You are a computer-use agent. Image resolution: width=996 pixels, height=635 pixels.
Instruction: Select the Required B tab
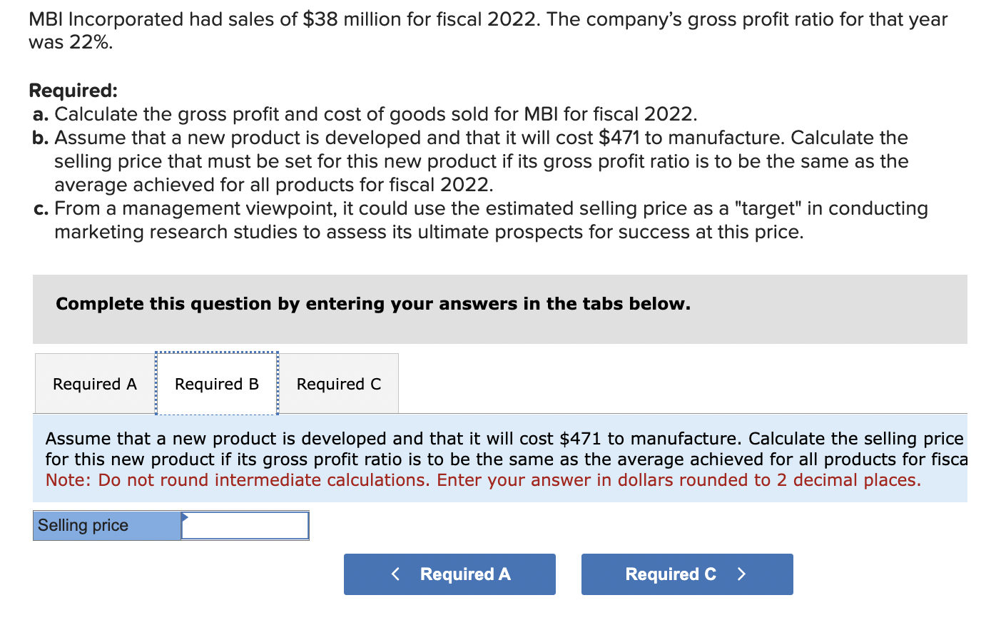coord(217,384)
